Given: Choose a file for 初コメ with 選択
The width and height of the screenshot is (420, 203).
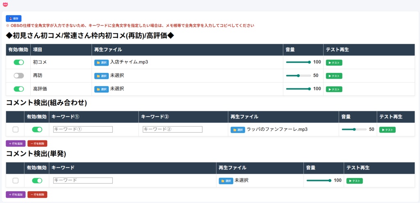Looking at the screenshot, I should coord(102,63).
